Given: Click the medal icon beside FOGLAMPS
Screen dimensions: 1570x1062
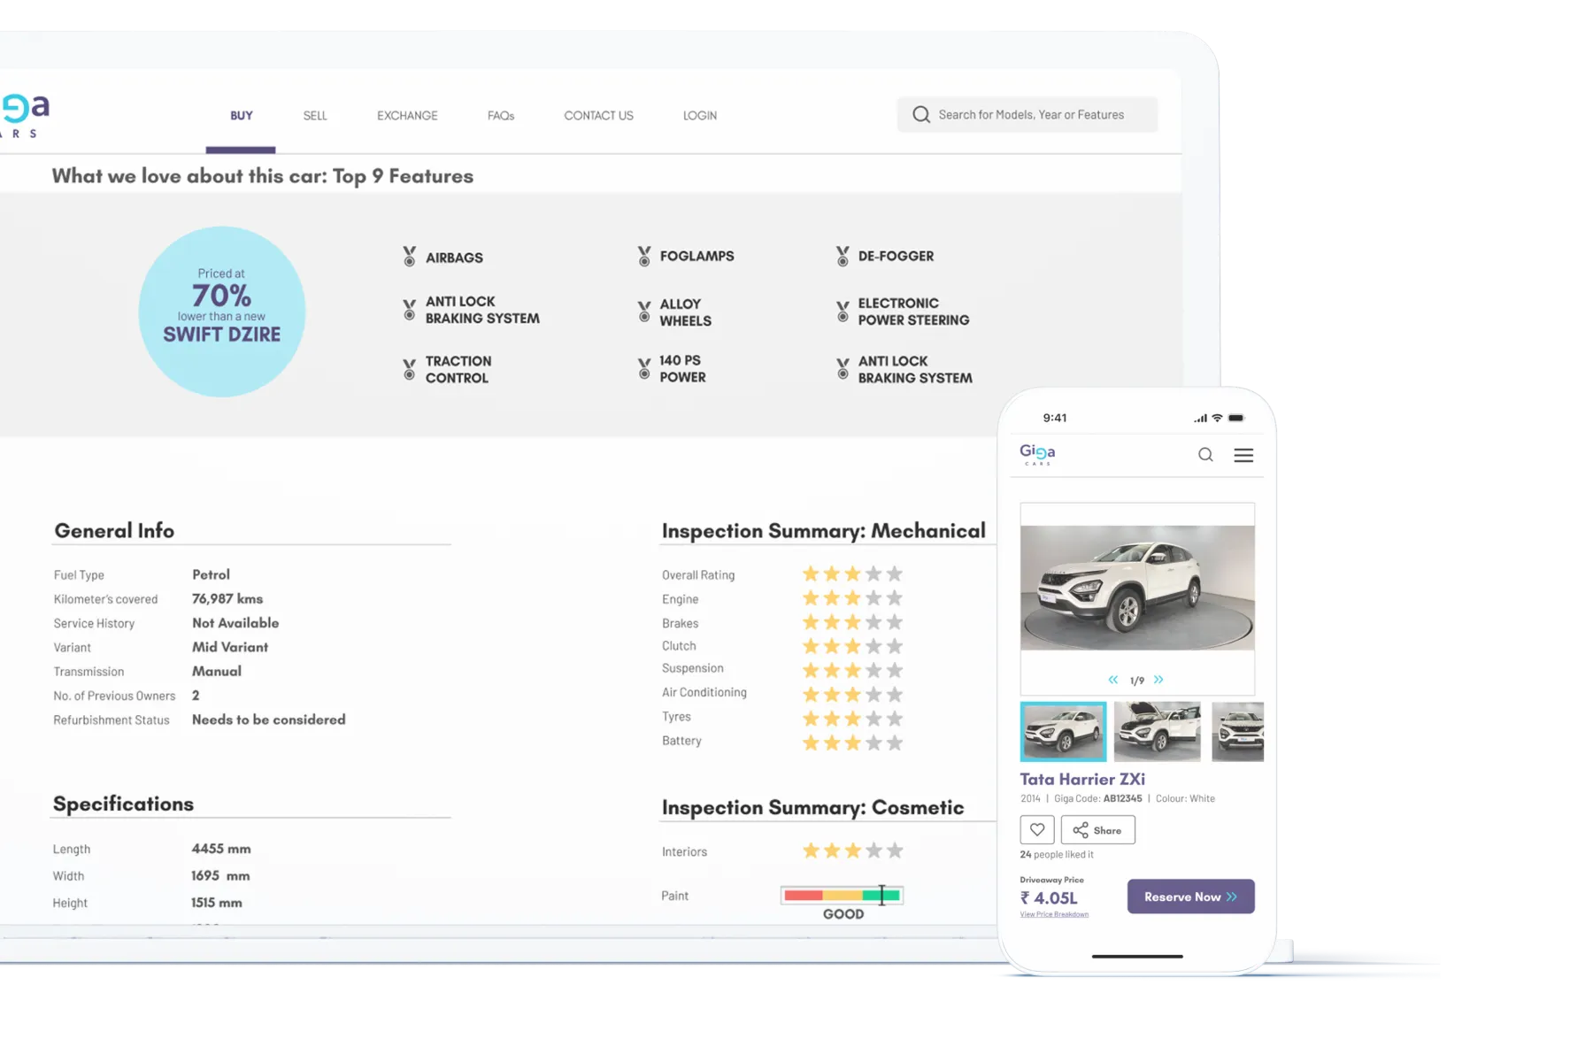Looking at the screenshot, I should (x=644, y=256).
